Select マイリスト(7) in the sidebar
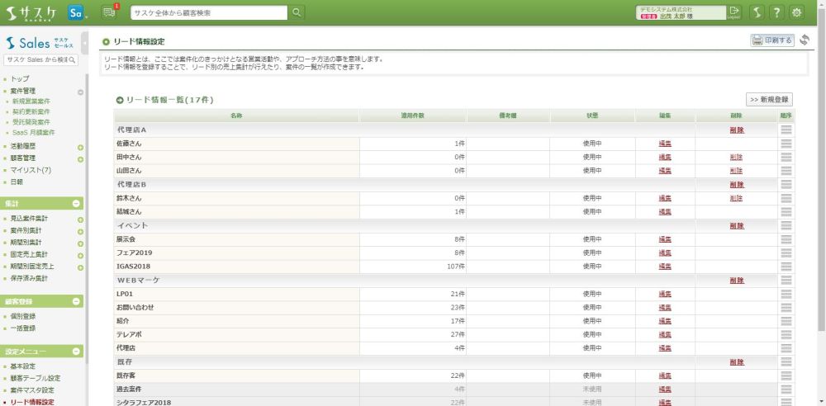This screenshot has width=826, height=406. pyautogui.click(x=31, y=170)
